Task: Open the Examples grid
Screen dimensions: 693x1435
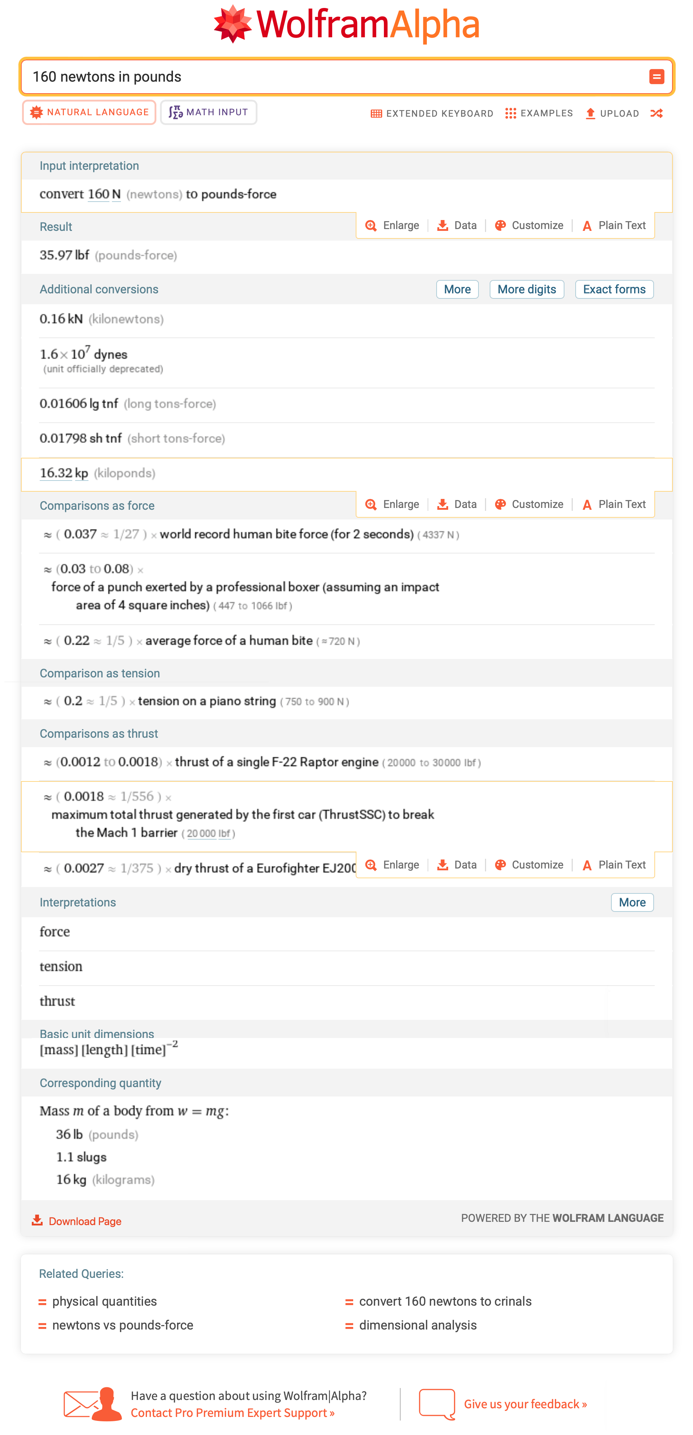Action: [x=539, y=114]
